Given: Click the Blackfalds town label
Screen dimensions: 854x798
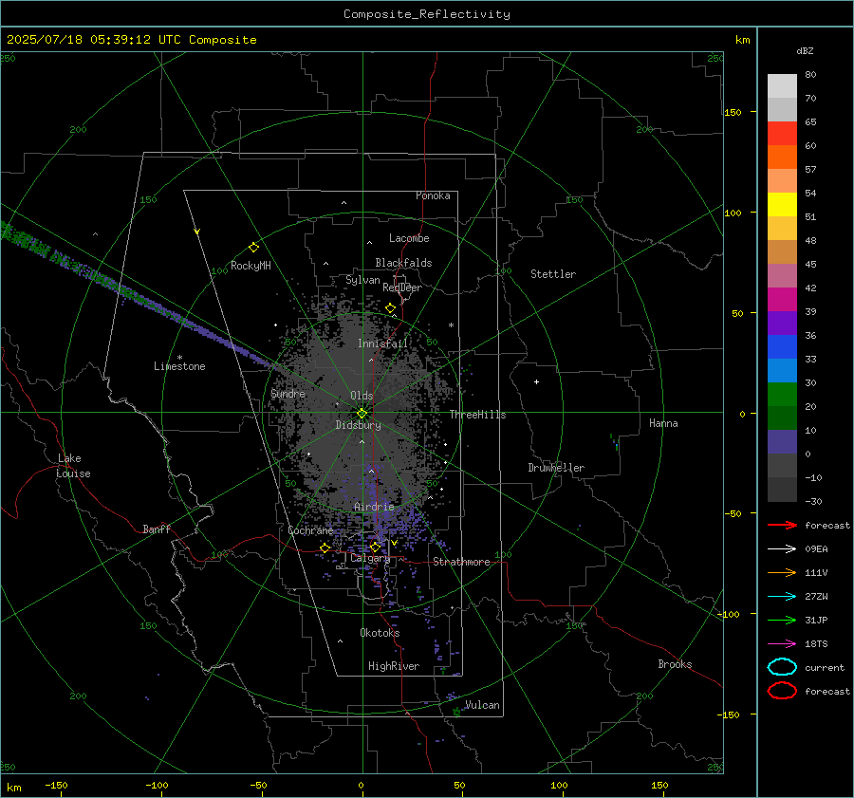Looking at the screenshot, I should click(x=403, y=263).
